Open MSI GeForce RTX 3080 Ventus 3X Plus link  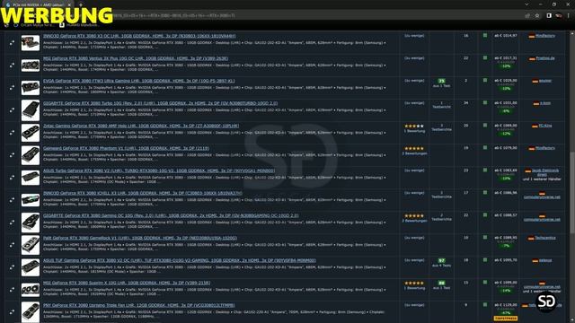pyautogui.click(x=136, y=58)
